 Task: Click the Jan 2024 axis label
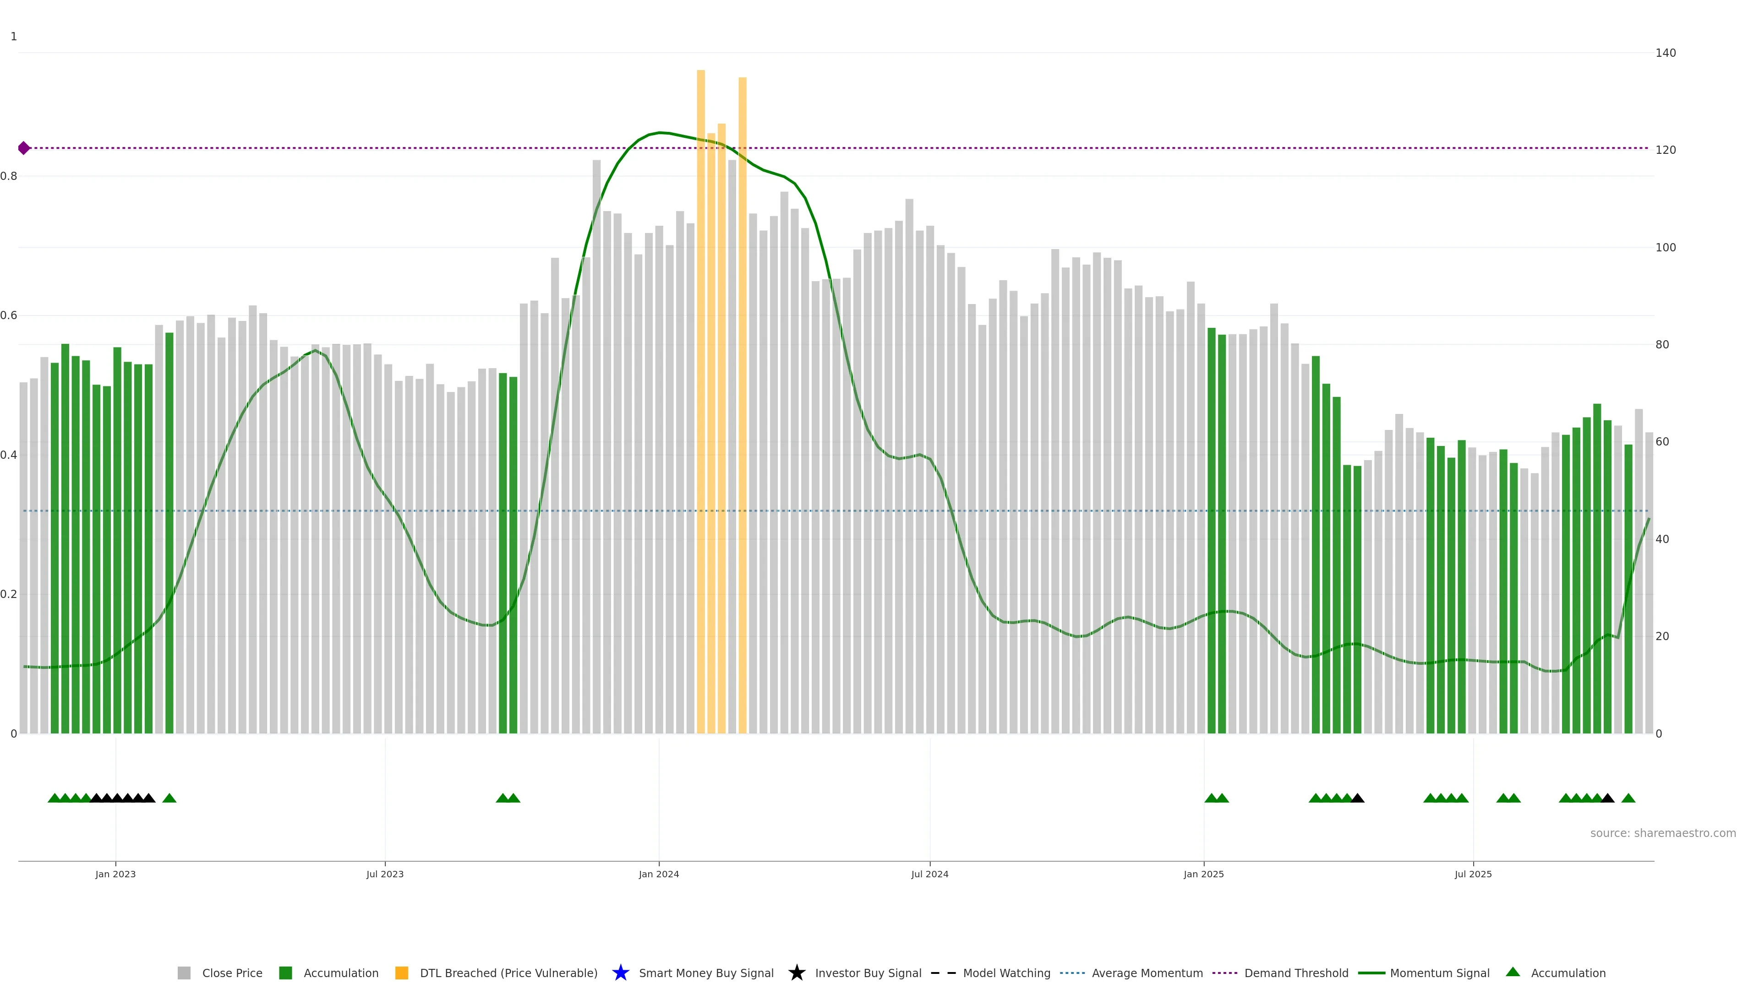point(658,874)
